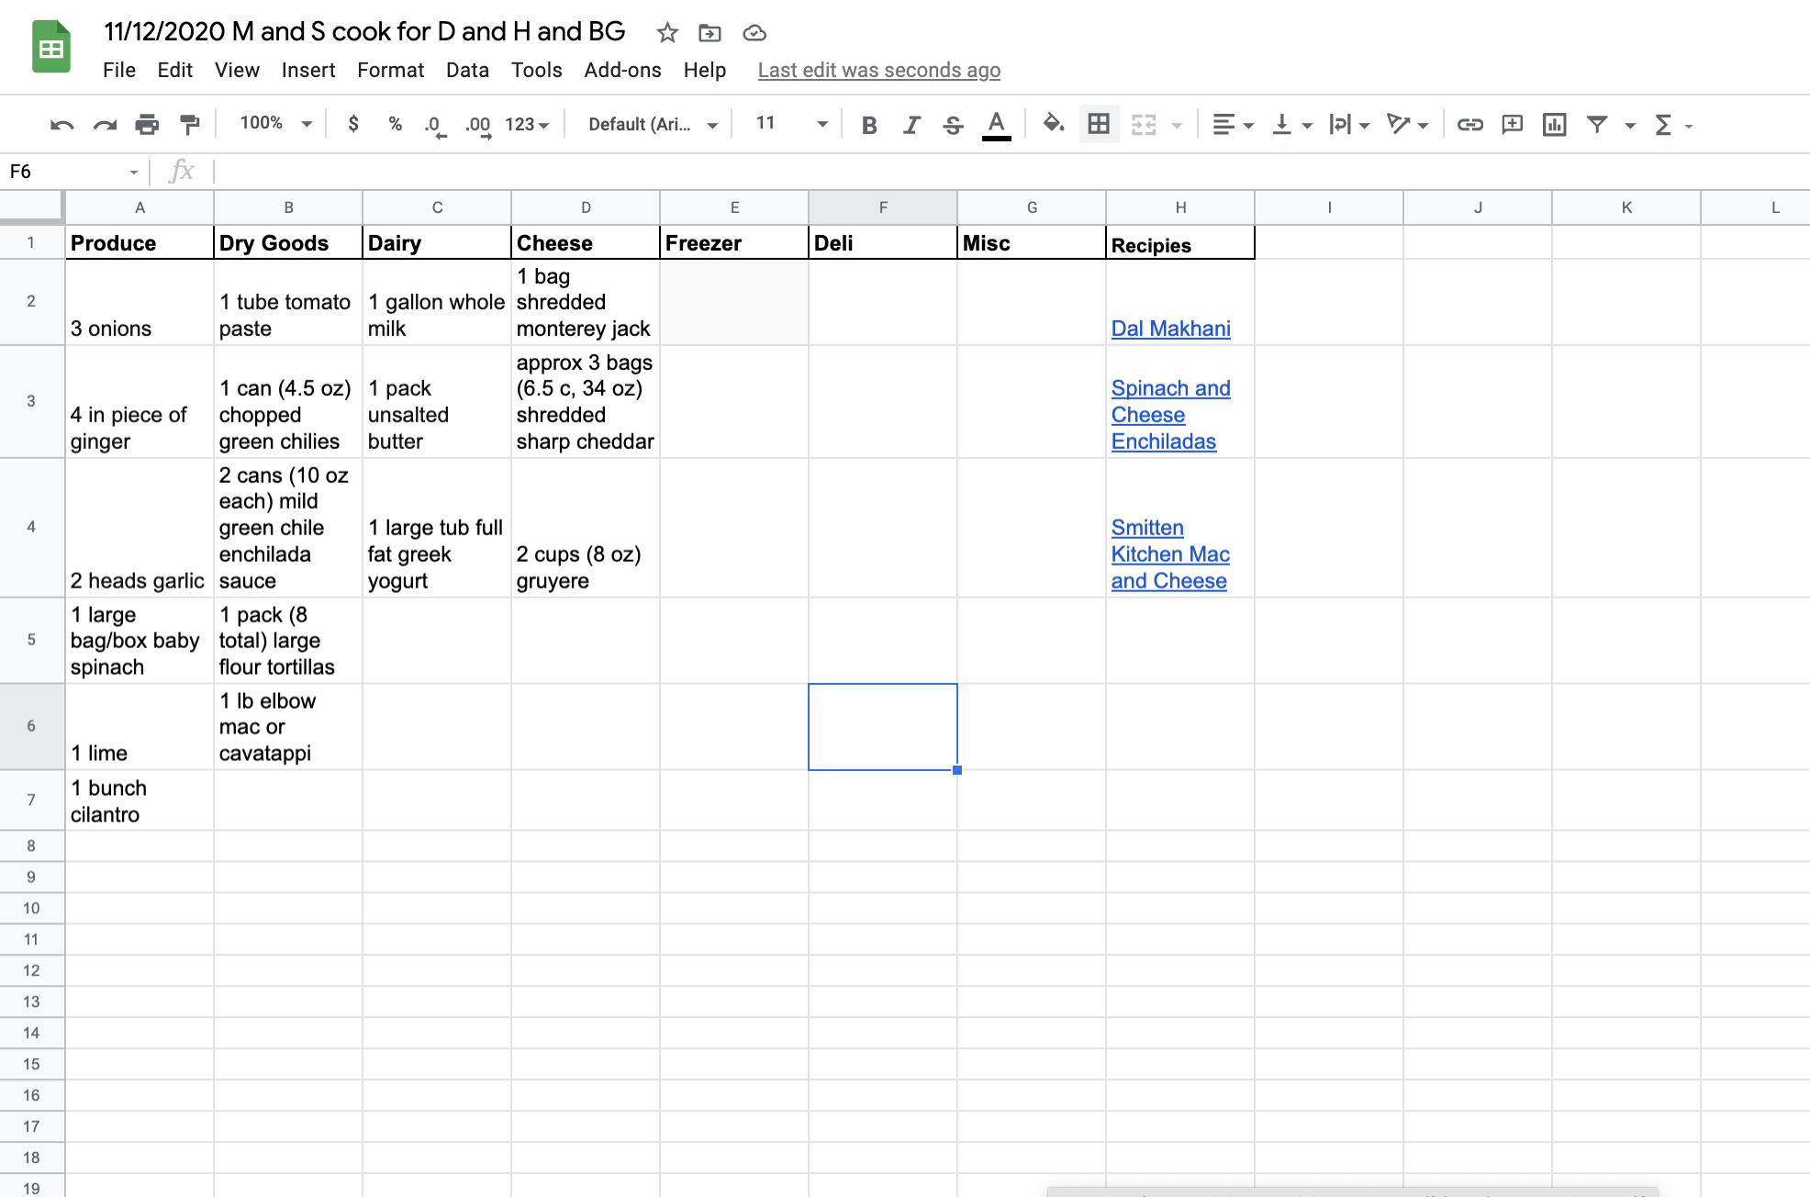Toggle italic formatting
The image size is (1810, 1197).
point(911,125)
